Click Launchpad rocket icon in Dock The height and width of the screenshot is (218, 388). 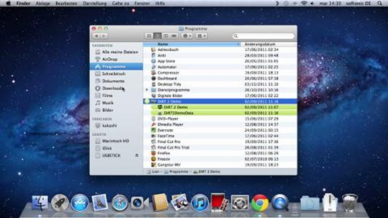(60, 203)
